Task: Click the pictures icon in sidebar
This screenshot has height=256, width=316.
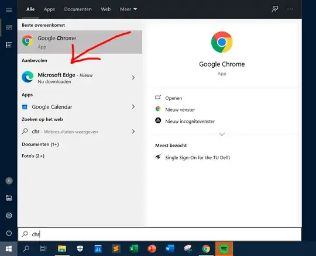Action: pos(9,198)
